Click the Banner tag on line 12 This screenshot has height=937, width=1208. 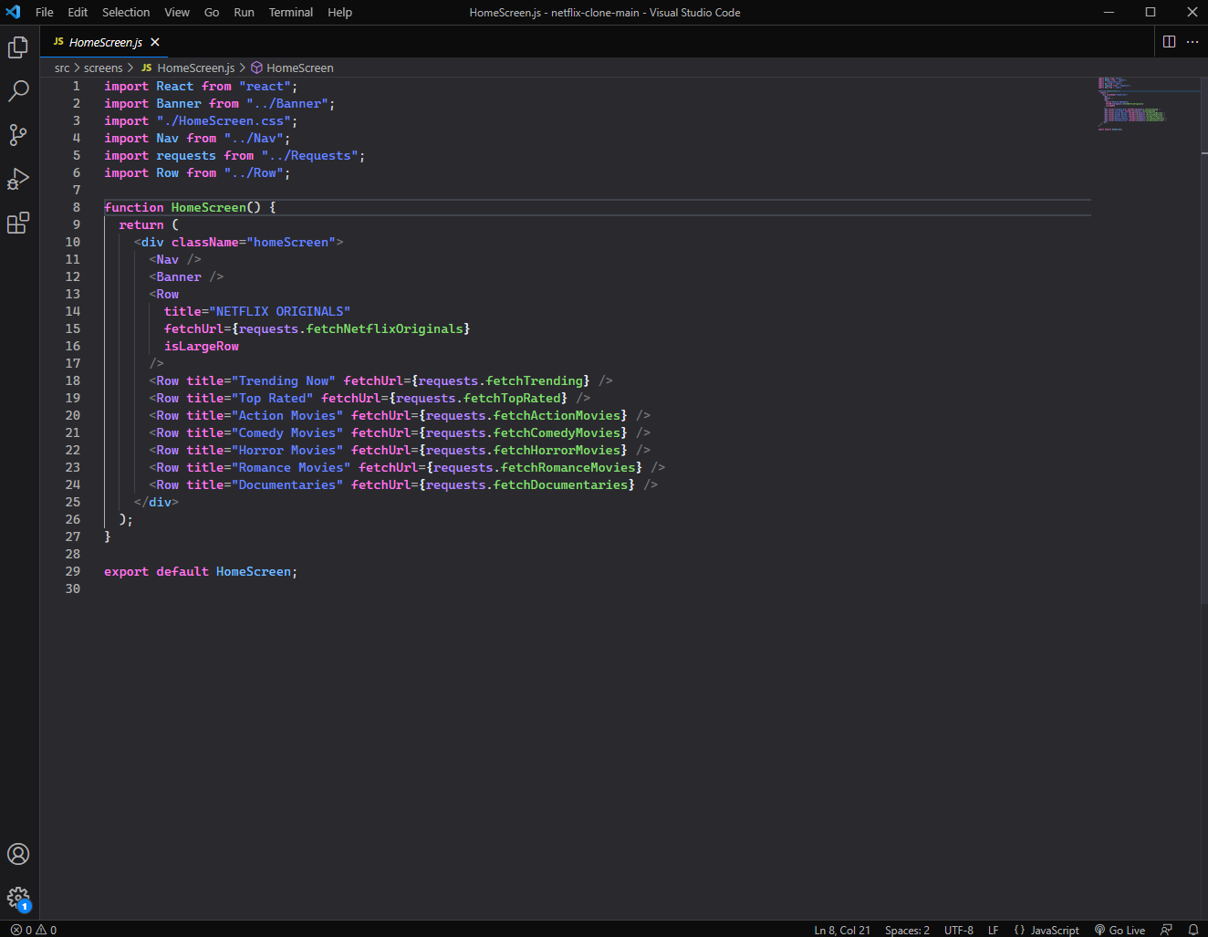[179, 276]
